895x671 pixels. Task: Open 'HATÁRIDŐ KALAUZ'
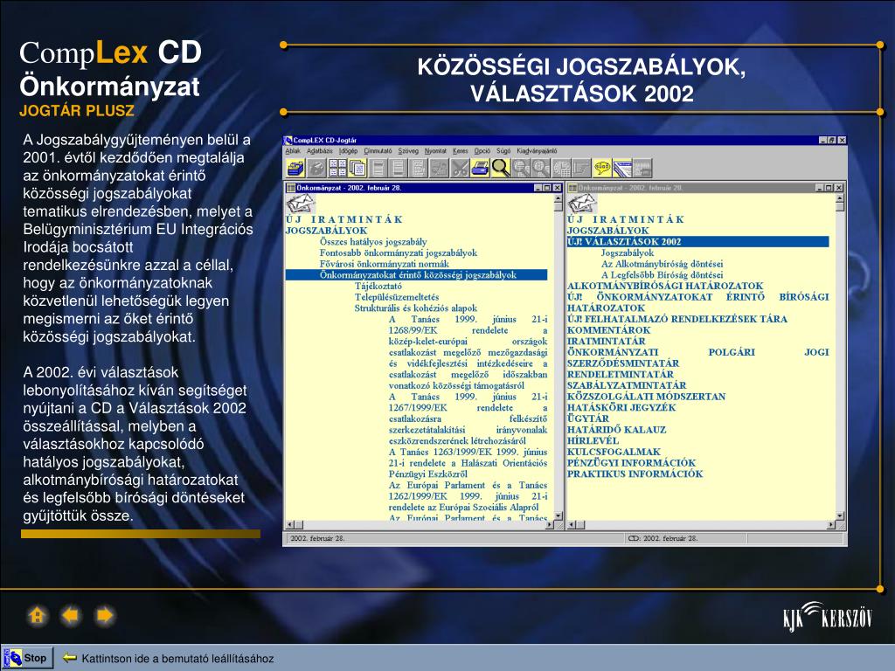click(x=616, y=430)
